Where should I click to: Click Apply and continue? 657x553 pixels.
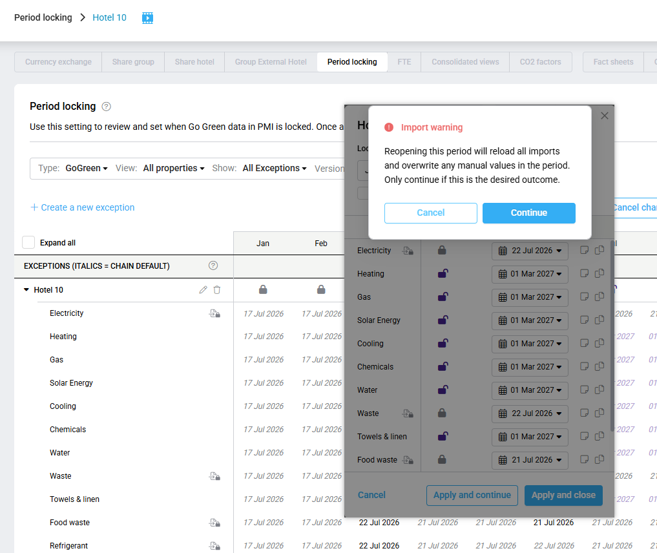click(x=472, y=496)
